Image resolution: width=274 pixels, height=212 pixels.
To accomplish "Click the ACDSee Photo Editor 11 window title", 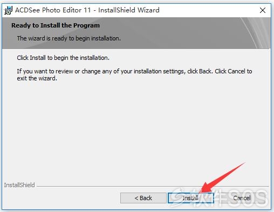I will click(x=87, y=10).
